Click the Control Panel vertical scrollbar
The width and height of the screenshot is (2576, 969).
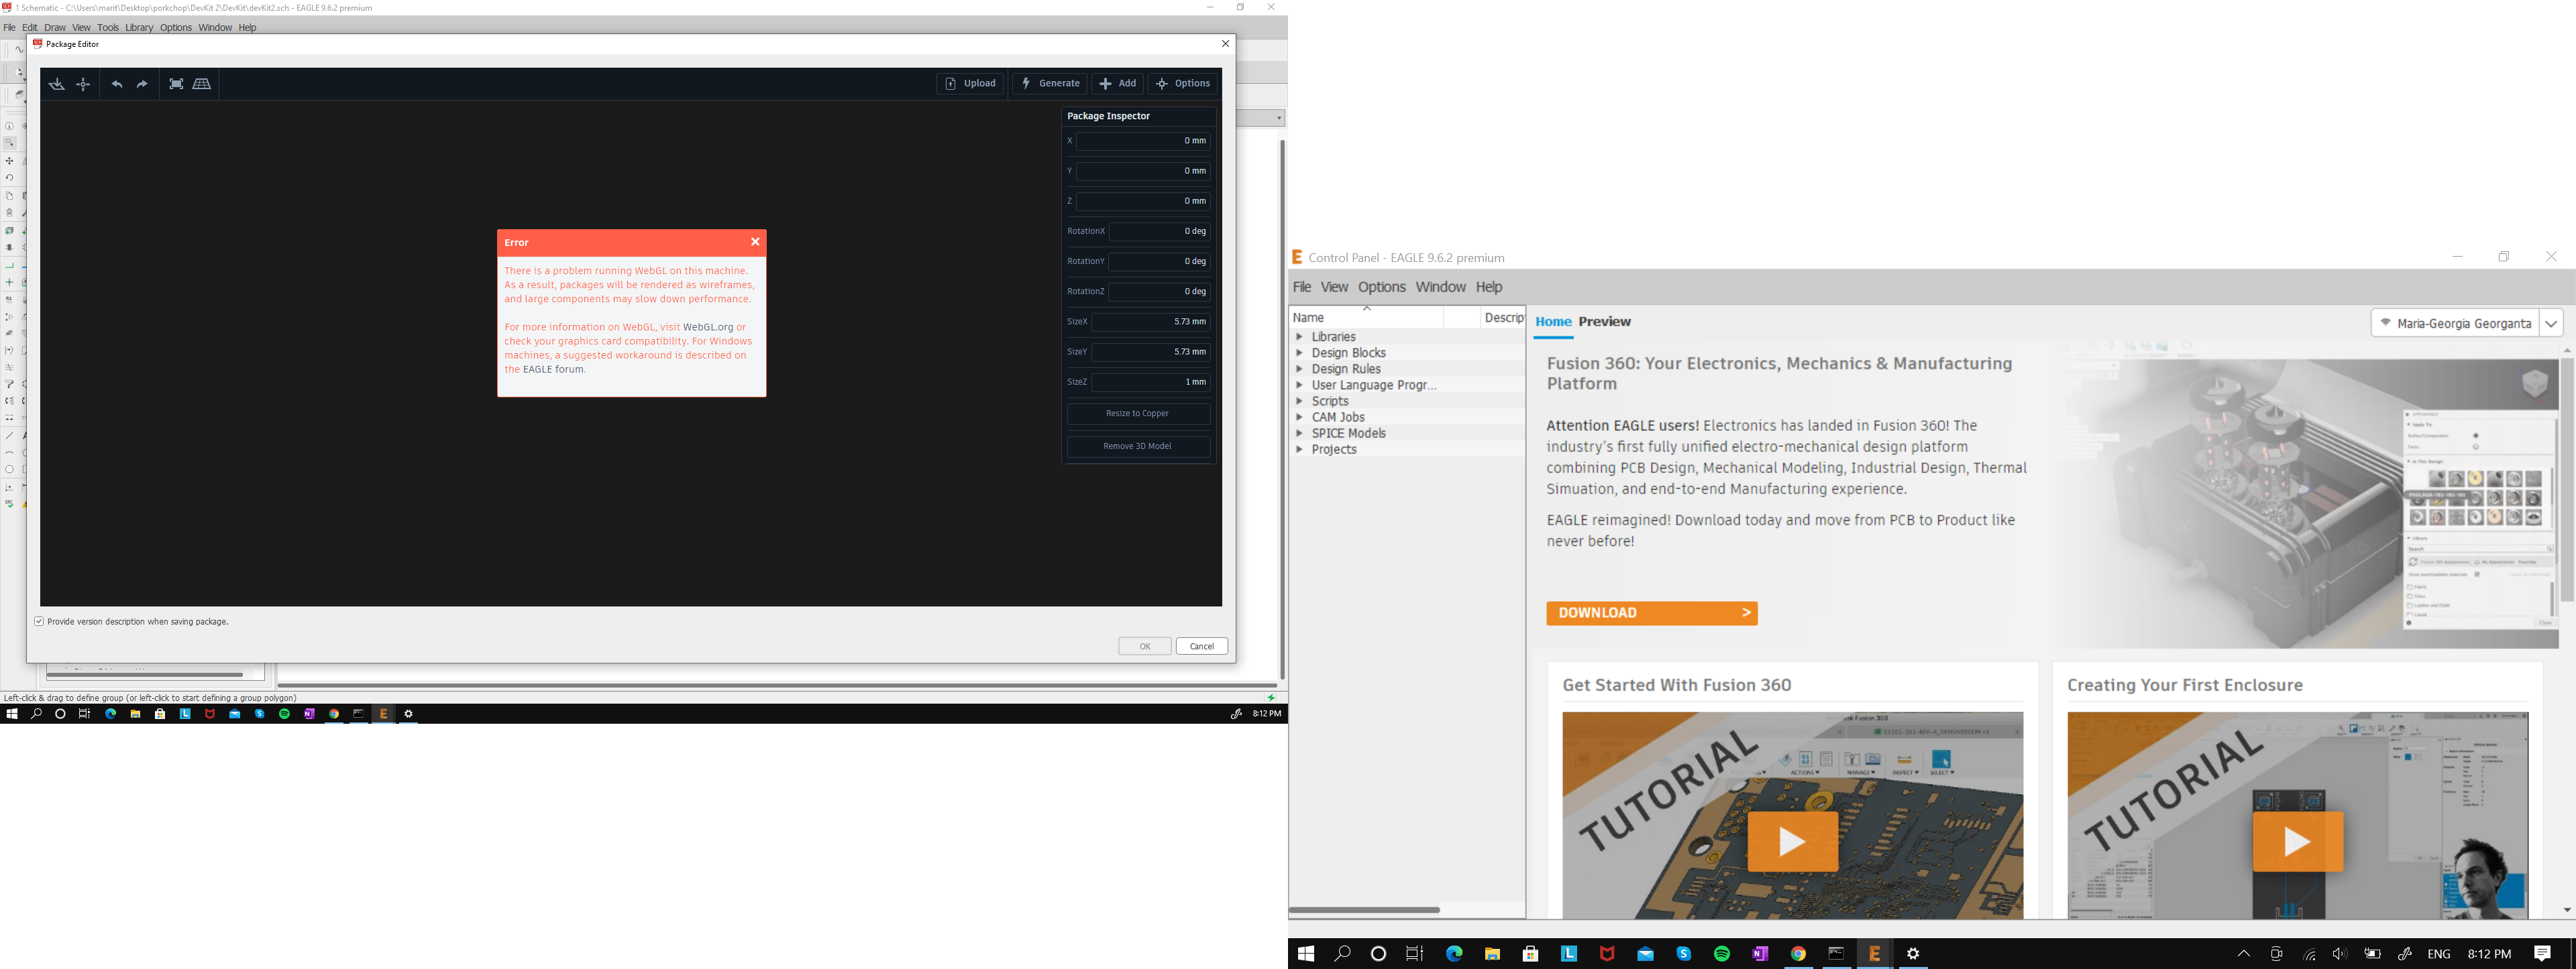click(x=2567, y=480)
